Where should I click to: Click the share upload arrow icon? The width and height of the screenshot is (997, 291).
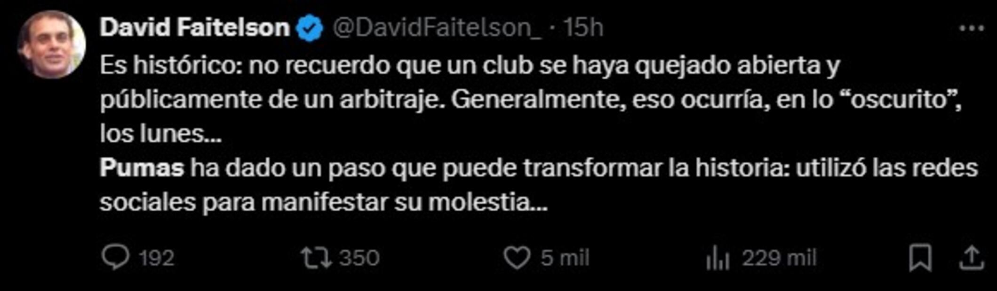[x=972, y=258]
